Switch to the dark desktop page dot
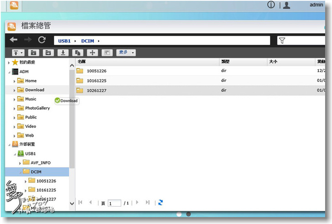The image size is (332, 224). coord(188,214)
